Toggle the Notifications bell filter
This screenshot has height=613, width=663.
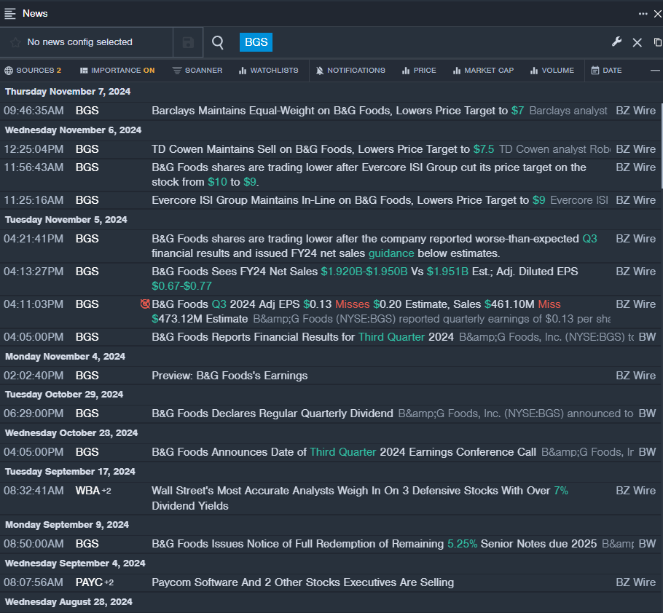[x=350, y=71]
